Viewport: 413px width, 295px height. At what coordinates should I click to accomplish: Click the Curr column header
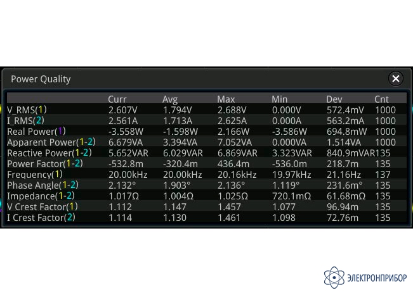117,99
